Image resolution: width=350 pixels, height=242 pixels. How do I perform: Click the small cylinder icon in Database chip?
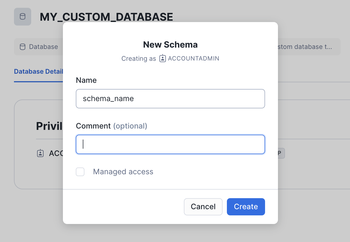[23, 47]
